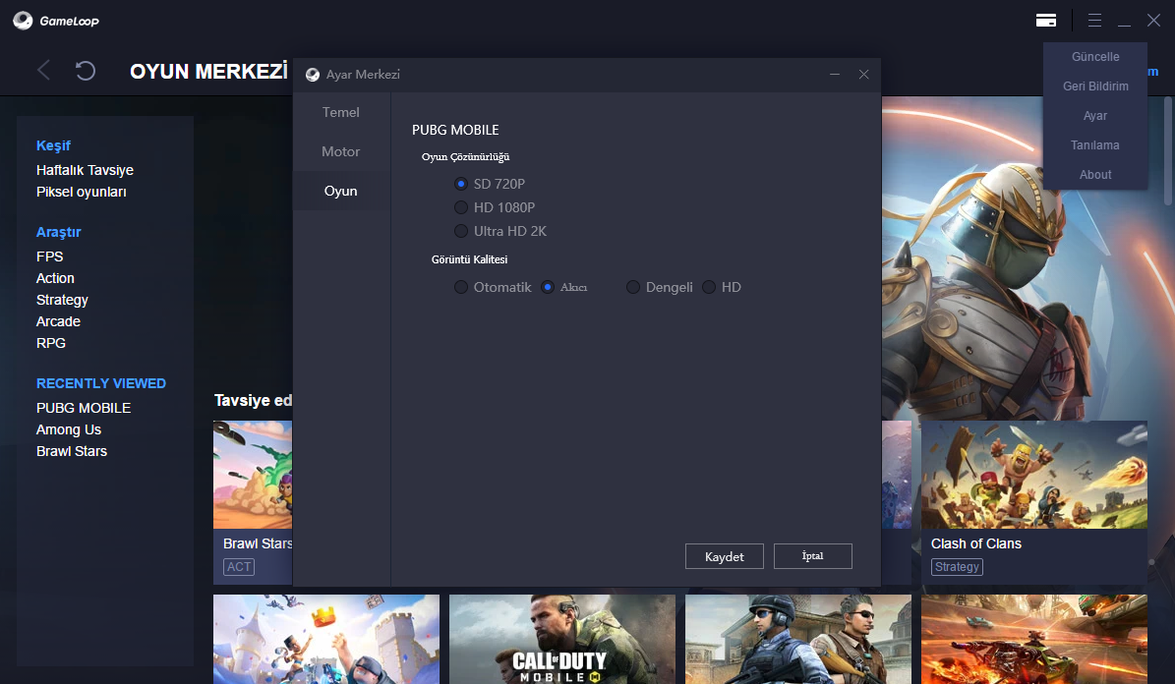Viewport: 1175px width, 684px height.
Task: Select Ultra HD 2K resolution
Action: click(x=461, y=231)
